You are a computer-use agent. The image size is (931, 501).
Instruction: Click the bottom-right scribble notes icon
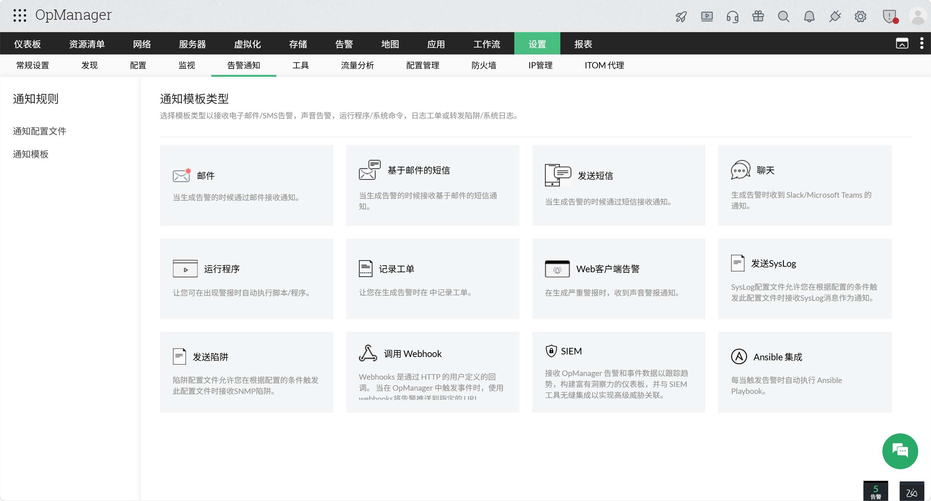coord(911,491)
